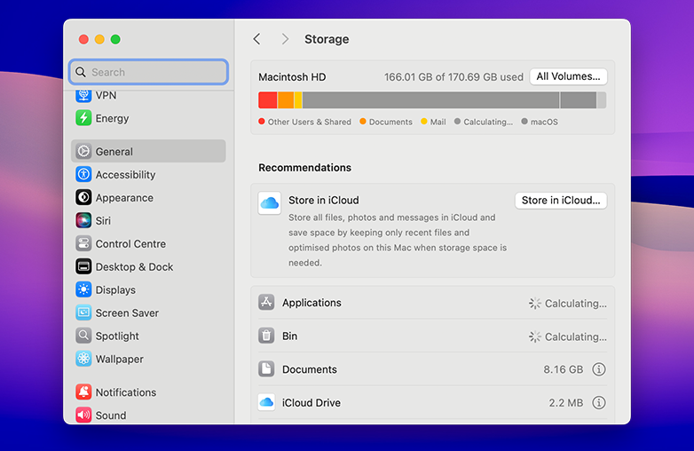Click the magnifier icon in Search field

81,72
